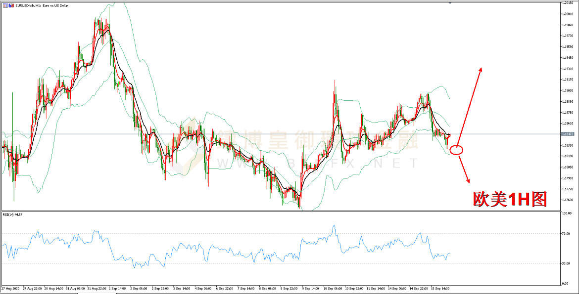Click the 10 Sep 06:00 time axis label
Viewport: 579px width, 294px height.
(334, 288)
